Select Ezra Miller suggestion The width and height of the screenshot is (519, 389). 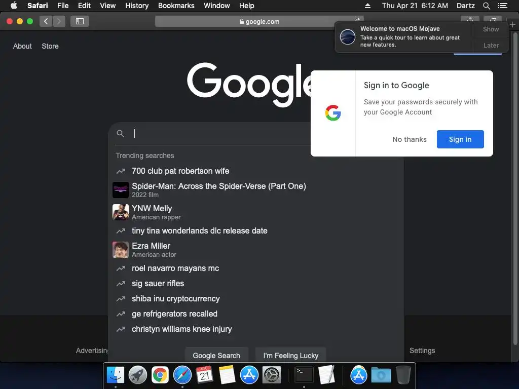255,250
